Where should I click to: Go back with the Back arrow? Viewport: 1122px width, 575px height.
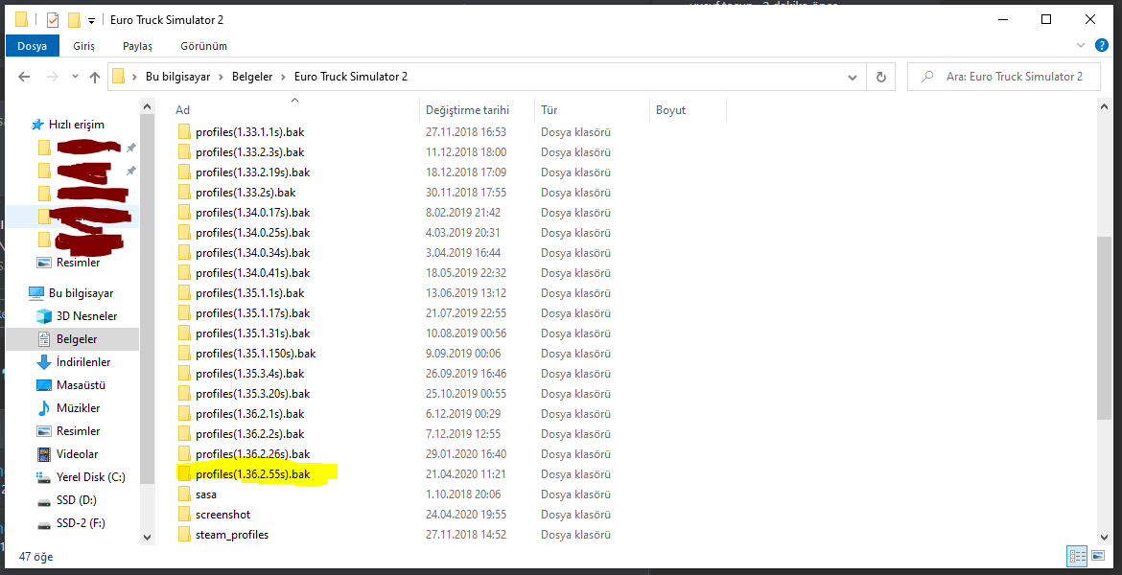pos(24,77)
